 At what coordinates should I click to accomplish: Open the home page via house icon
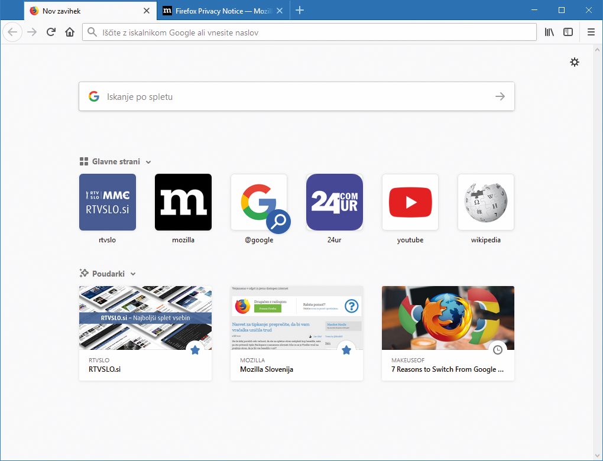(x=70, y=32)
